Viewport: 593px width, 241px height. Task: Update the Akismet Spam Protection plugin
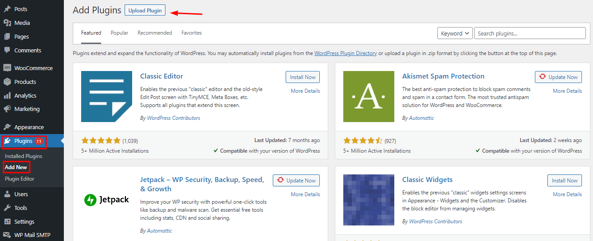tap(558, 77)
